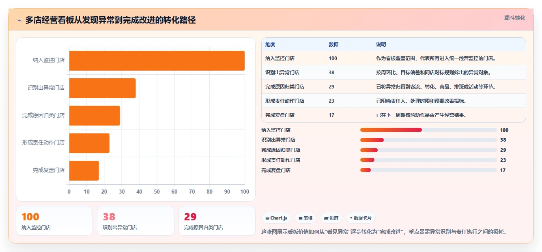
Task: Click the table value 23
Action: click(331, 101)
